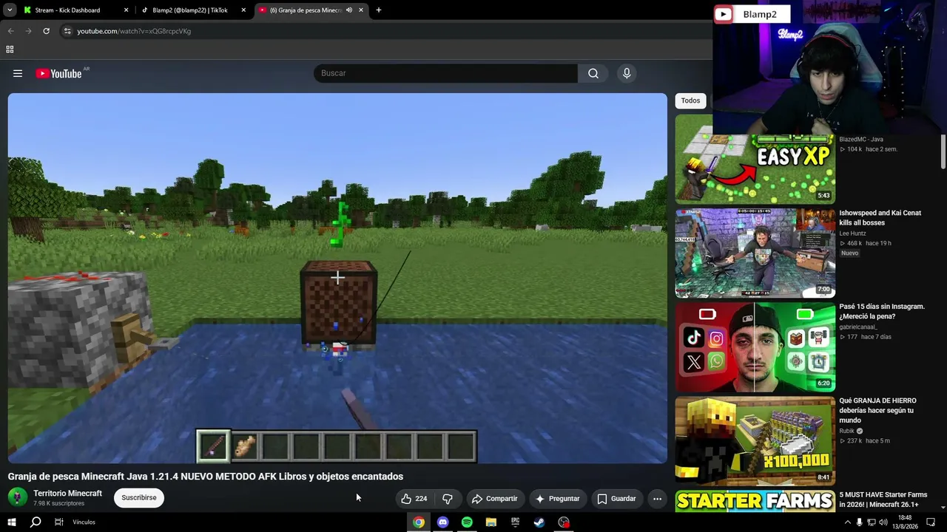The image size is (947, 532).
Task: Open the x100,000 iron farm thumbnail
Action: tap(755, 440)
